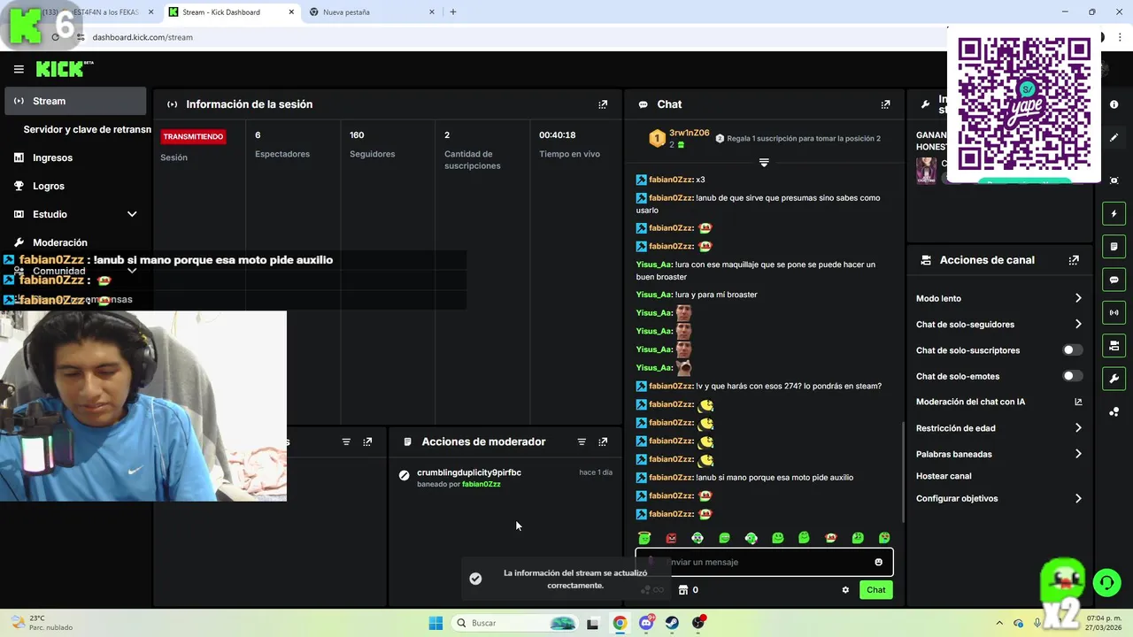Screen dimensions: 1133x637
Task: Pop out the Acciones de moderador panel
Action: pyautogui.click(x=603, y=441)
